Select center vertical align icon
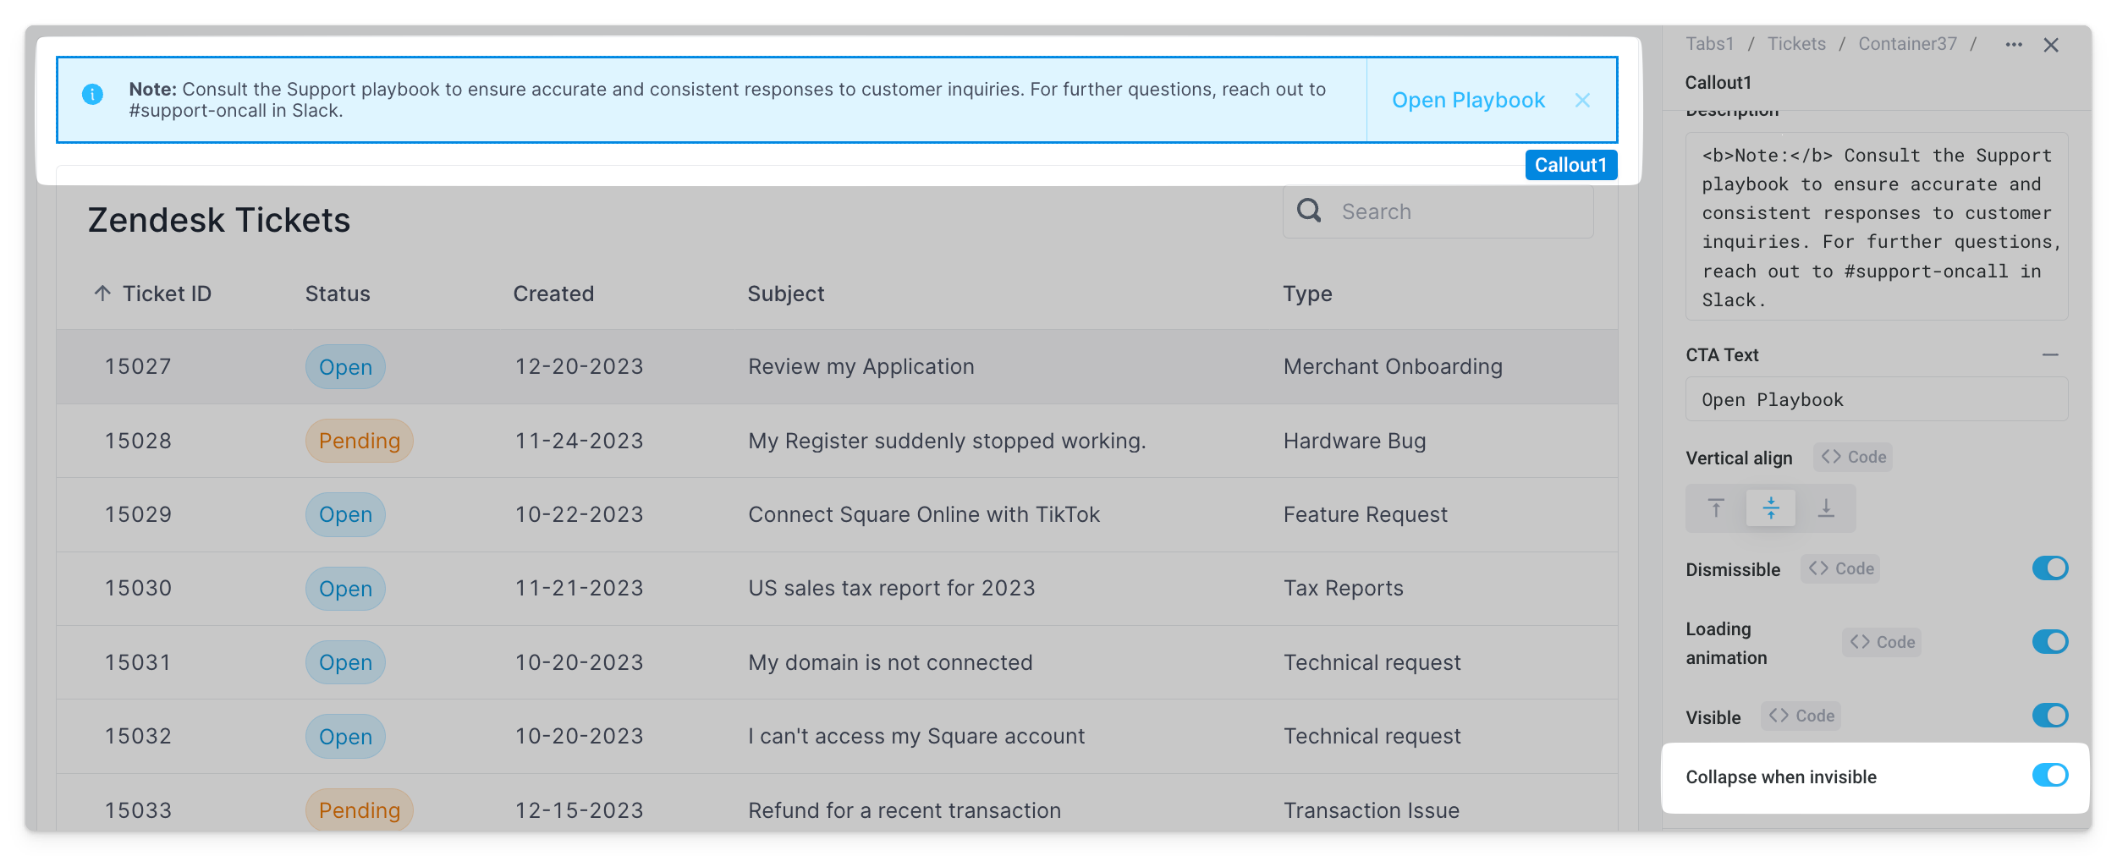The height and width of the screenshot is (856, 2117). 1770,508
